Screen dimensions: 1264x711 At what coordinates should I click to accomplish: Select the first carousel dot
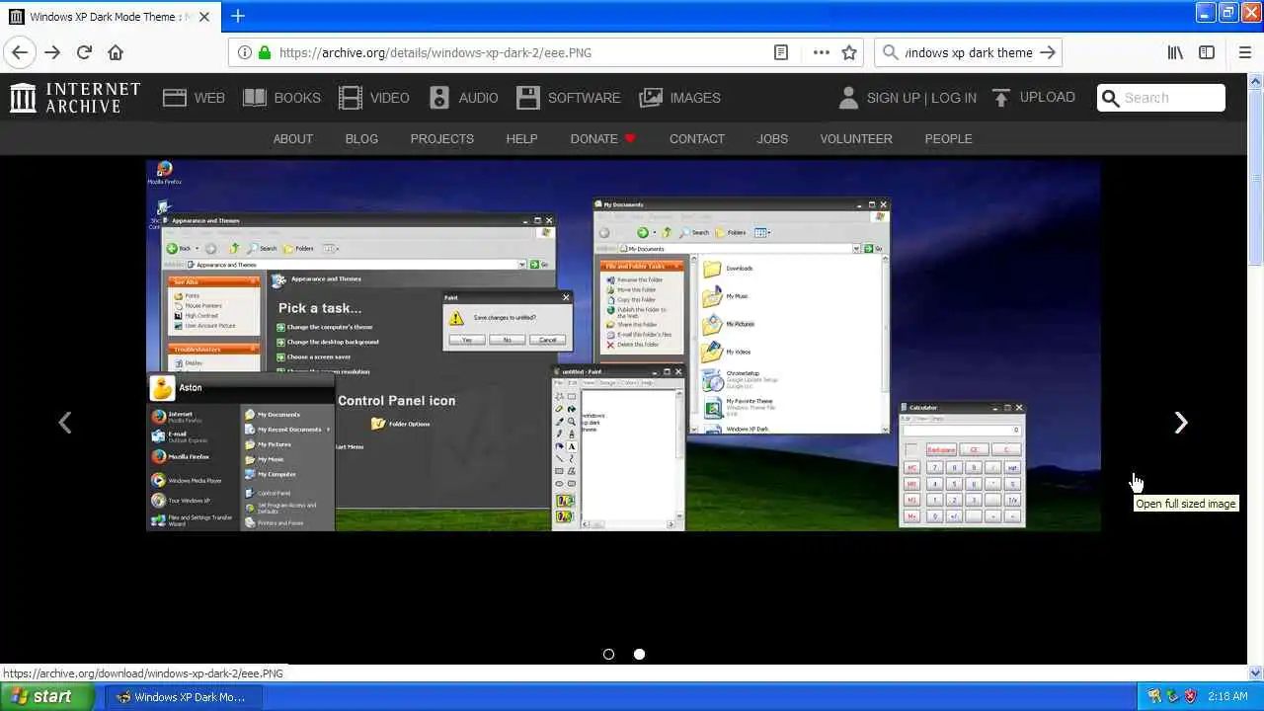(x=608, y=654)
